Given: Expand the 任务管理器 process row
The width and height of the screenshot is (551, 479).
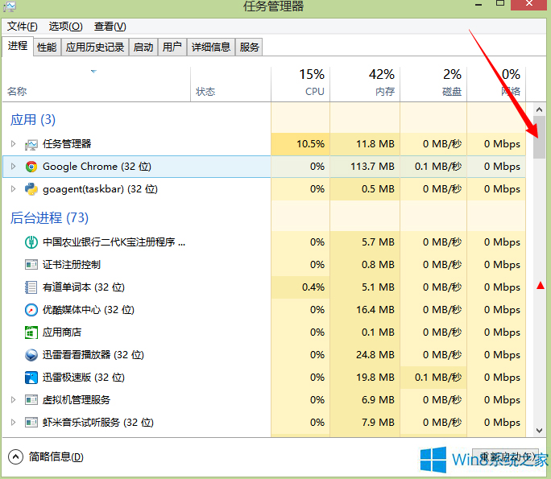Looking at the screenshot, I should click(x=13, y=143).
